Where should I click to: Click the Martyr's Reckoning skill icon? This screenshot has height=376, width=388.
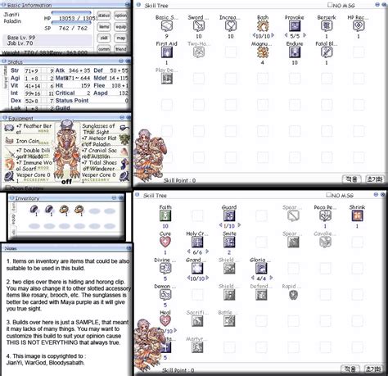[197, 347]
